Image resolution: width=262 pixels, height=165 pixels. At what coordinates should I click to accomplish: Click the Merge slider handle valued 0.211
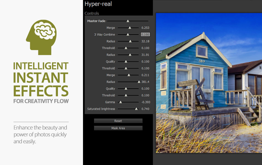click(129, 75)
